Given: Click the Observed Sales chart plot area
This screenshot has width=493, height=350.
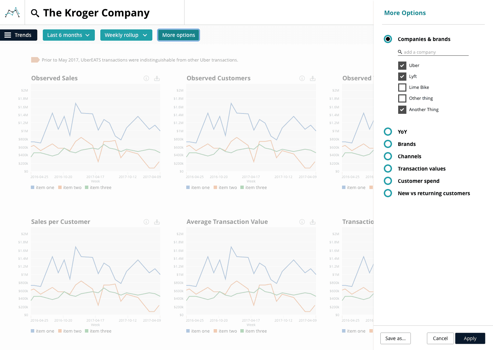Looking at the screenshot, I should tap(96, 128).
